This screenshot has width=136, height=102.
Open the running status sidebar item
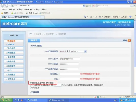14,48
